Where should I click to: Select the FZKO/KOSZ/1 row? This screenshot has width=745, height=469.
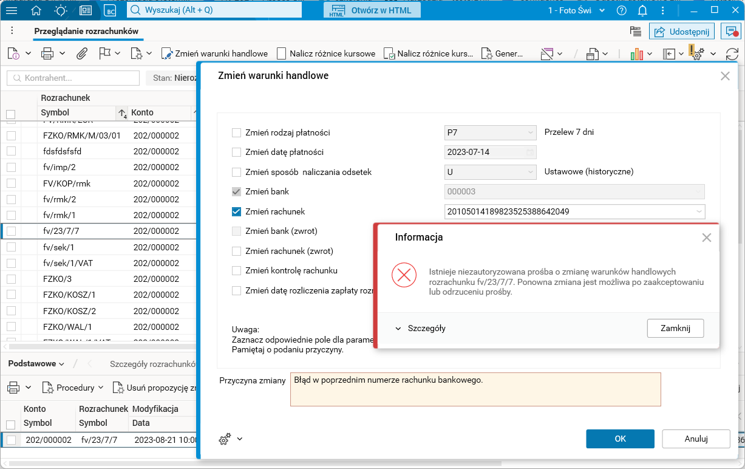click(98, 295)
